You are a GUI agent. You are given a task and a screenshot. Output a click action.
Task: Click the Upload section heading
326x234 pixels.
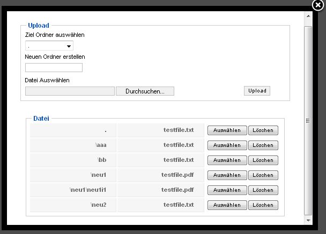pos(39,25)
